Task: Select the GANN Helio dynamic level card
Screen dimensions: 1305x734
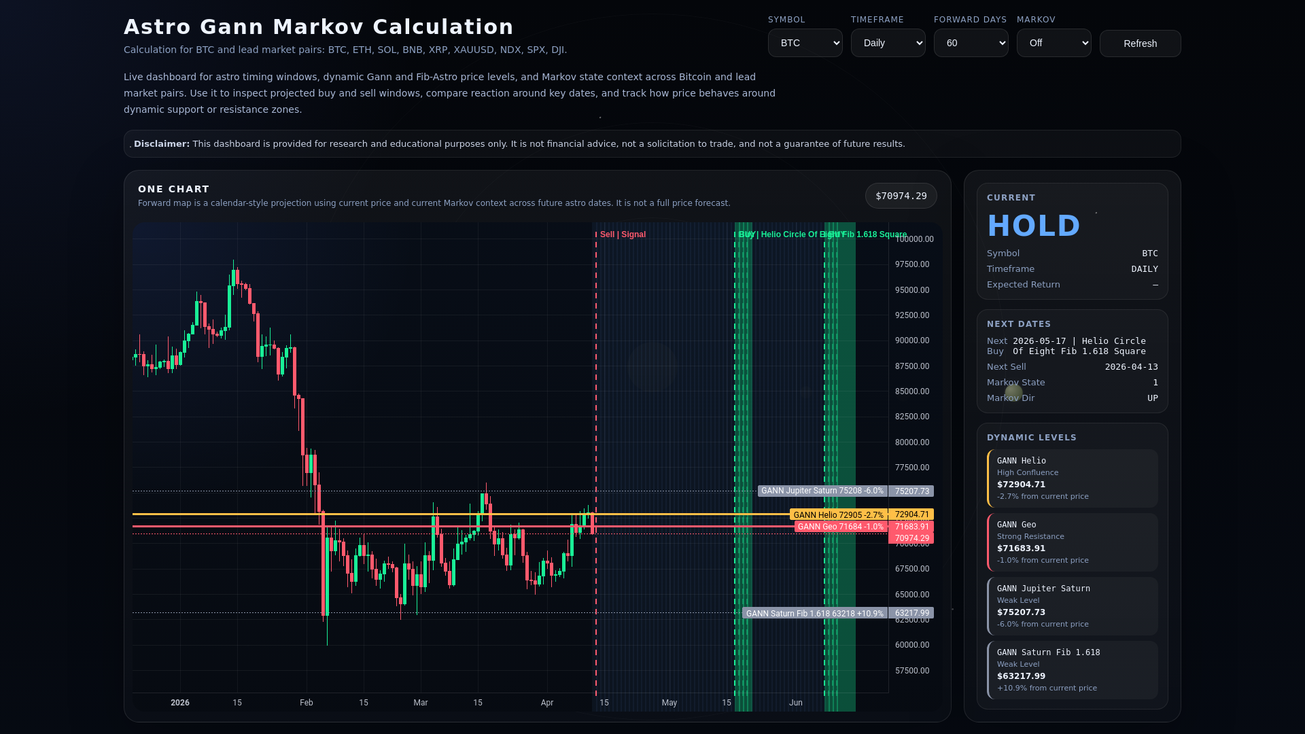Action: tap(1072, 478)
